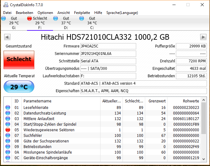Viewport: 210px width, 166px height.
Task: Minimize the CrystalDiskInfo window
Action: (x=174, y=5)
